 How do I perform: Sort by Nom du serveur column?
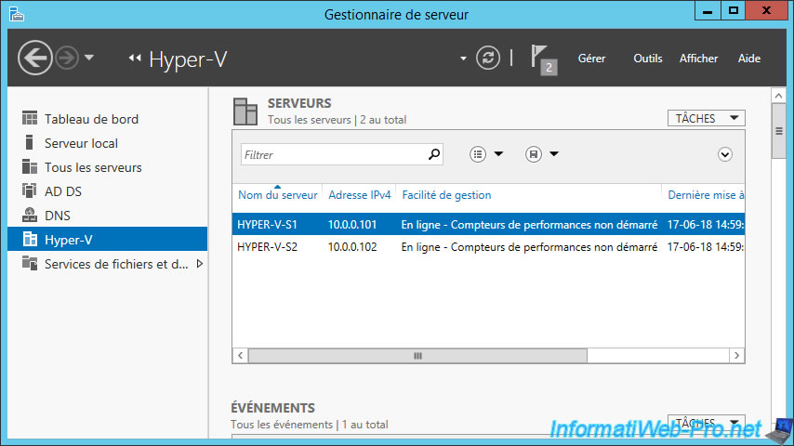[277, 195]
